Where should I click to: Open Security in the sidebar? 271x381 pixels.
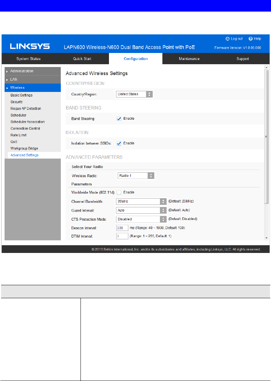click(17, 102)
